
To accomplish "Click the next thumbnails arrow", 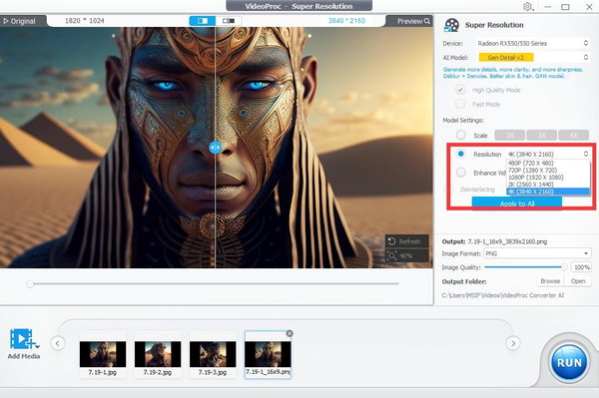I will tap(513, 343).
